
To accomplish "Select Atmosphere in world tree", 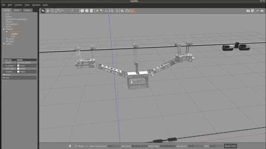I will (12, 24).
